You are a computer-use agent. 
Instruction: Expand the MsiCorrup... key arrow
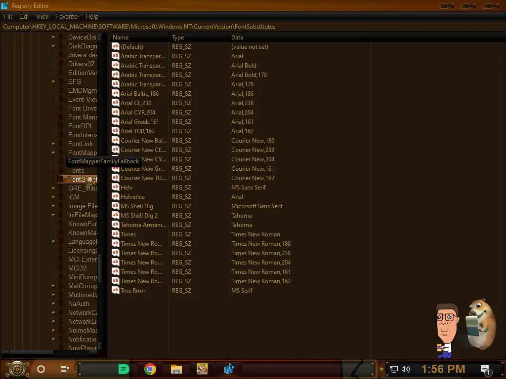tap(53, 286)
